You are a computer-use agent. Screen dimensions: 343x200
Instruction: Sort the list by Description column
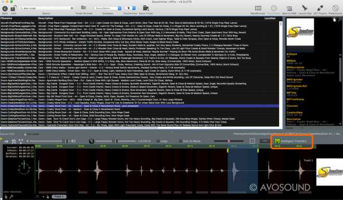coord(46,18)
